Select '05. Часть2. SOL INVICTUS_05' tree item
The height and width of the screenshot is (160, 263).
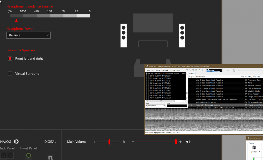161,86
